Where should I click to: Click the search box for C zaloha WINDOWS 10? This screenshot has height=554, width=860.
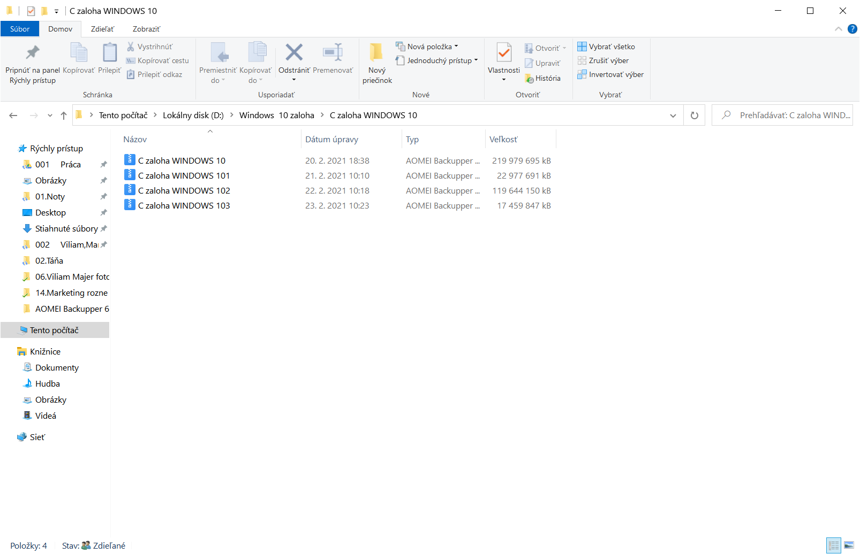(x=782, y=115)
